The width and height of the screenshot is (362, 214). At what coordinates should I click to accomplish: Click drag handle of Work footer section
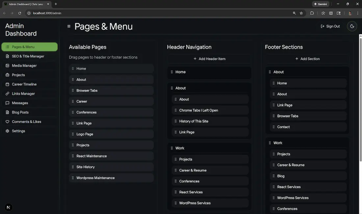(270, 143)
